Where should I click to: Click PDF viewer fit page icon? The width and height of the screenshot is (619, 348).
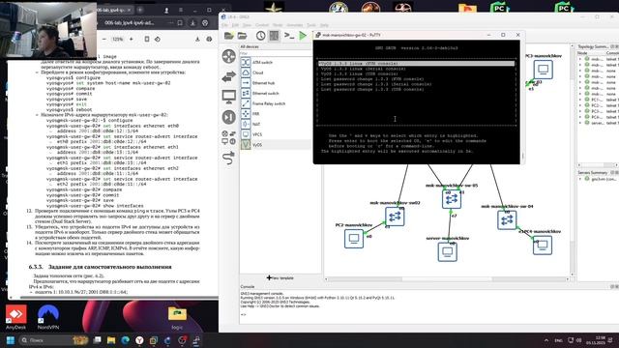[147, 39]
